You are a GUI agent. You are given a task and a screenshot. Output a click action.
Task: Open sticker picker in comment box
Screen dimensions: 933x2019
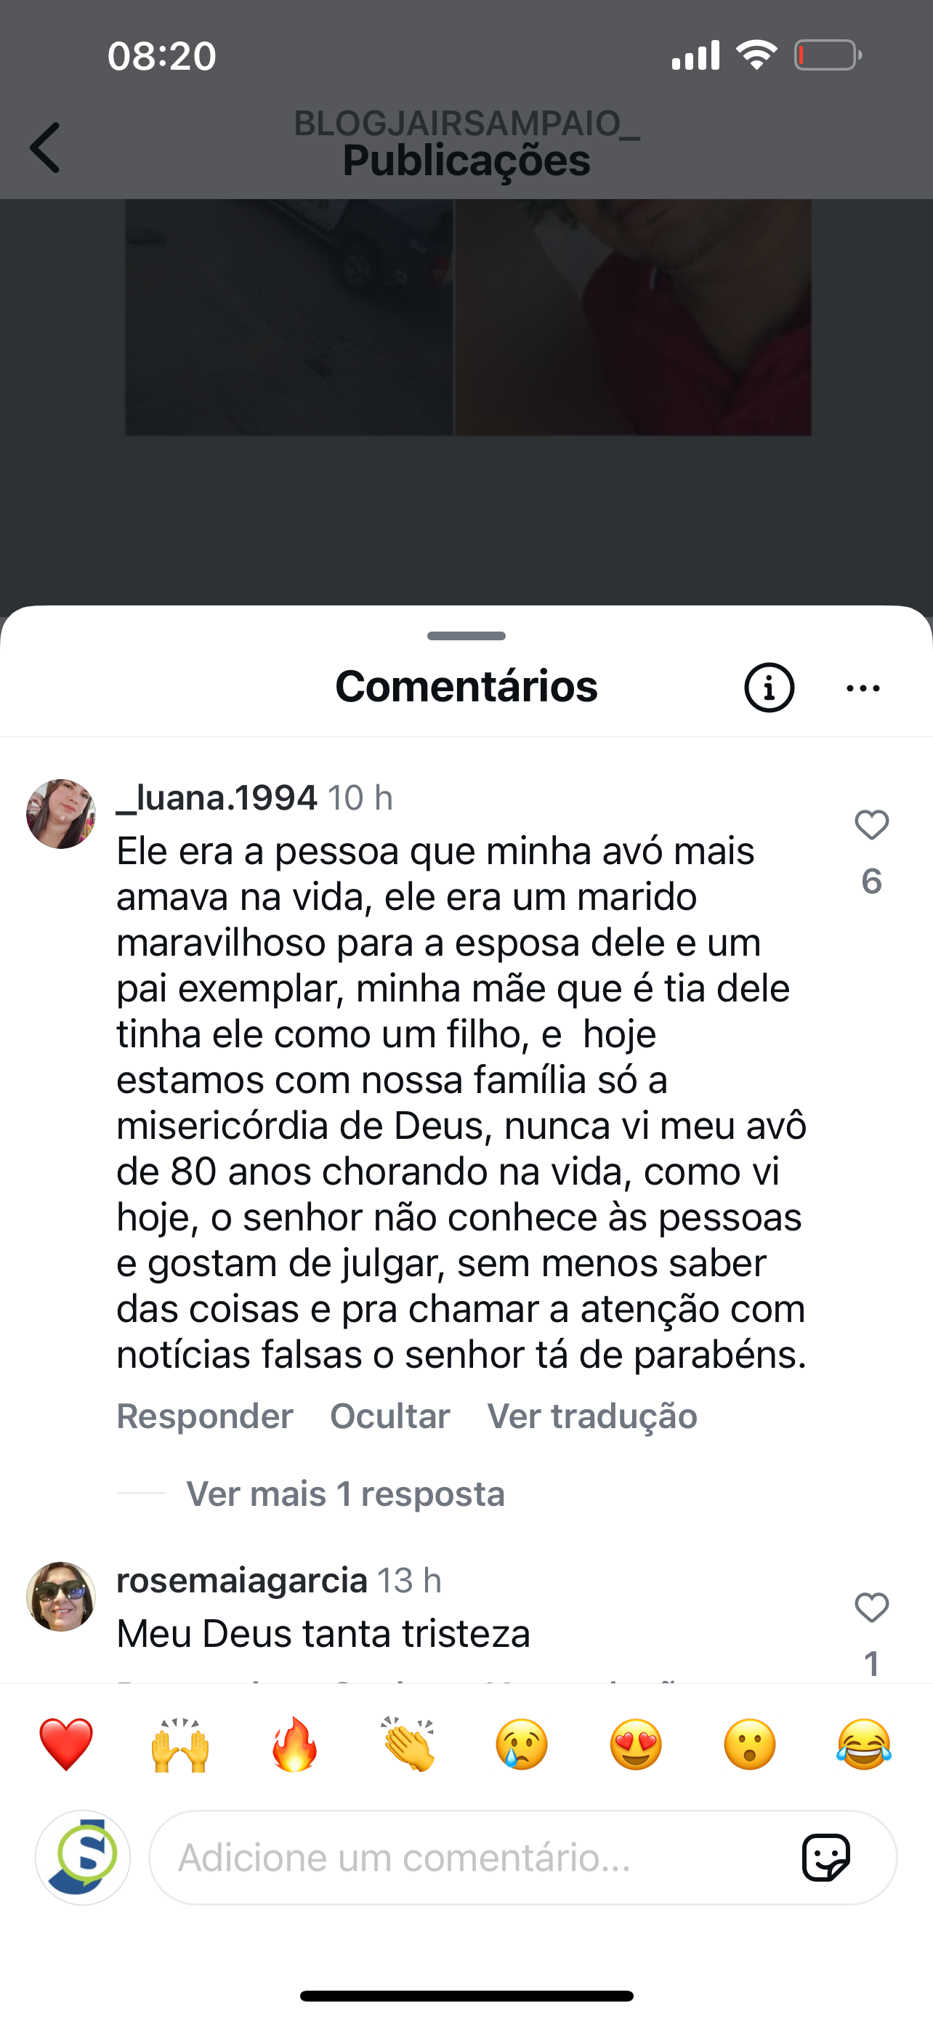click(825, 1857)
